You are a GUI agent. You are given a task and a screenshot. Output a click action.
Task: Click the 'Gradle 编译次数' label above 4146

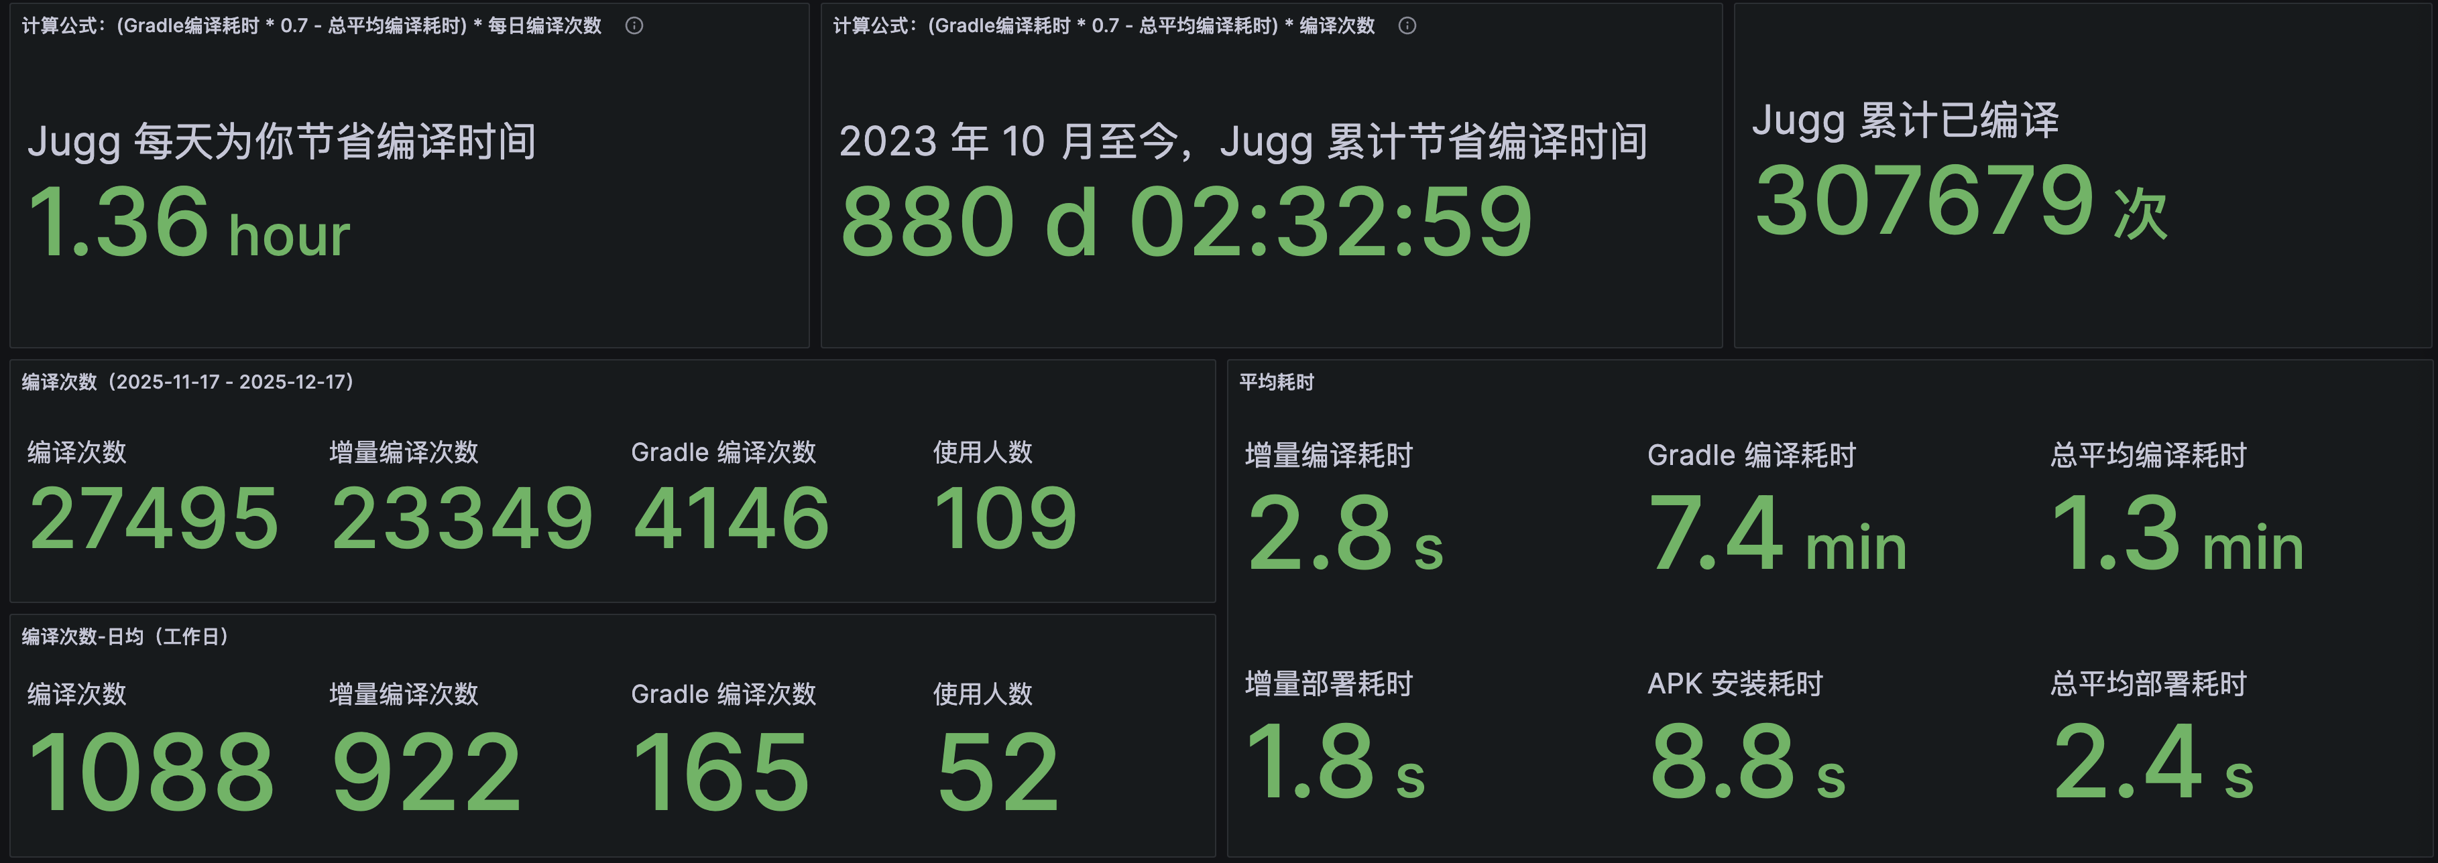pos(724,453)
